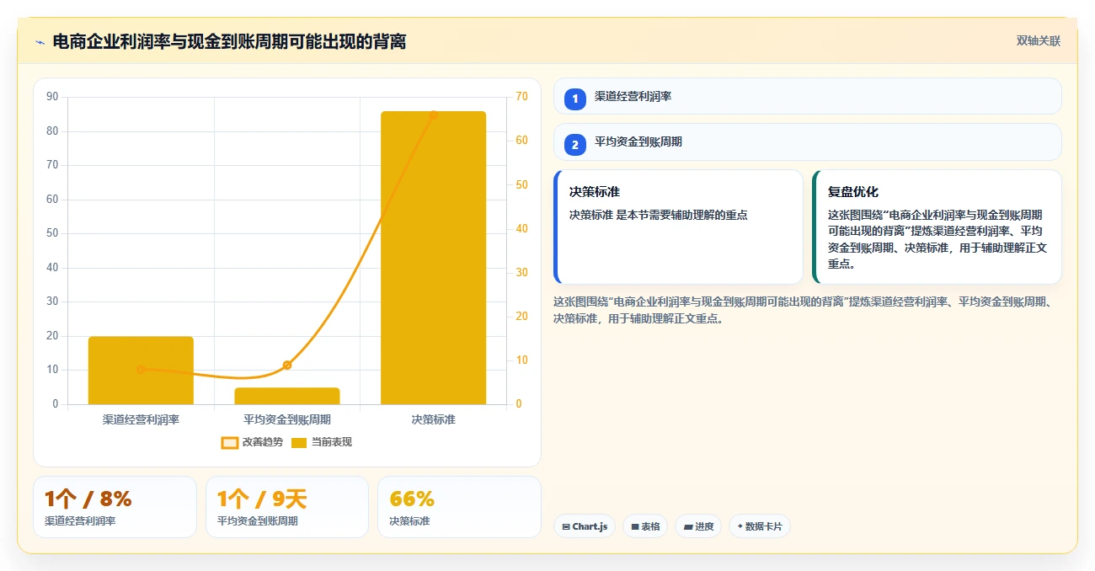This screenshot has width=1095, height=571.
Task: Click the 决策标准 card
Action: click(679, 227)
